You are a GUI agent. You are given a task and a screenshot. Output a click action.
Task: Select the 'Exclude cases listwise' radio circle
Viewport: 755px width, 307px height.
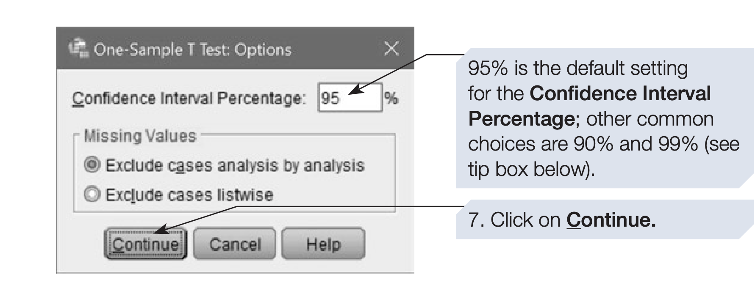tap(92, 195)
